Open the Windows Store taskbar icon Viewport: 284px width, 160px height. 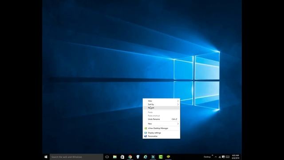tap(122, 157)
